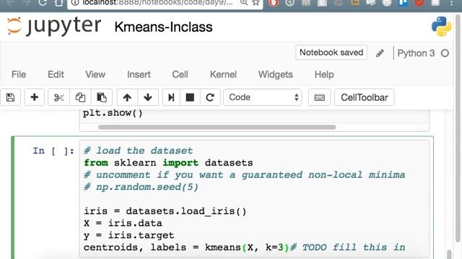
Task: Click the red shield extension icon
Action: click(274, 3)
